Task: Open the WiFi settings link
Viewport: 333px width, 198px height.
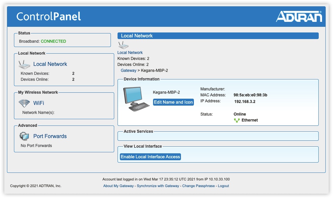Action: pos(39,103)
